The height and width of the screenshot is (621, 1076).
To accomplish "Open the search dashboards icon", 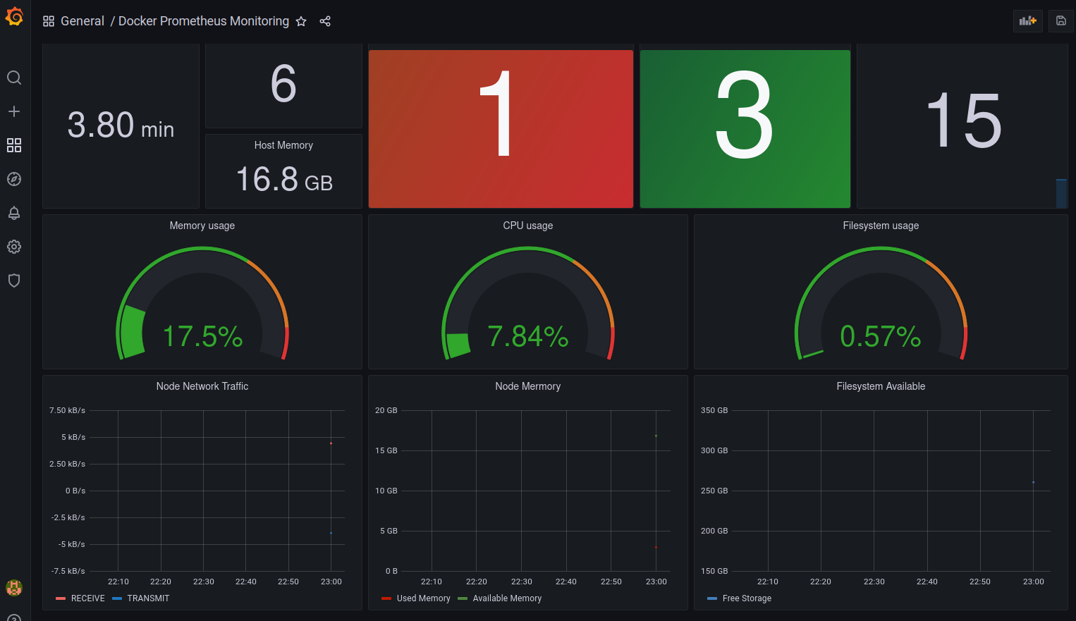I will pos(14,78).
